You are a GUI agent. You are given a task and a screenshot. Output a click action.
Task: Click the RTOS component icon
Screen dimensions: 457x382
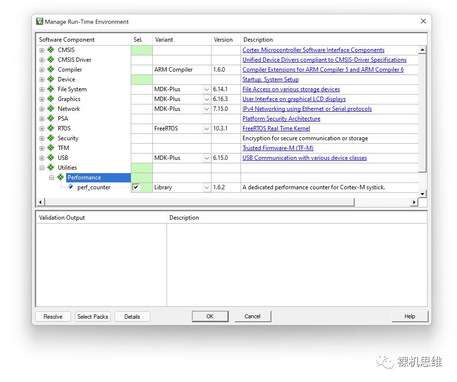(x=50, y=128)
